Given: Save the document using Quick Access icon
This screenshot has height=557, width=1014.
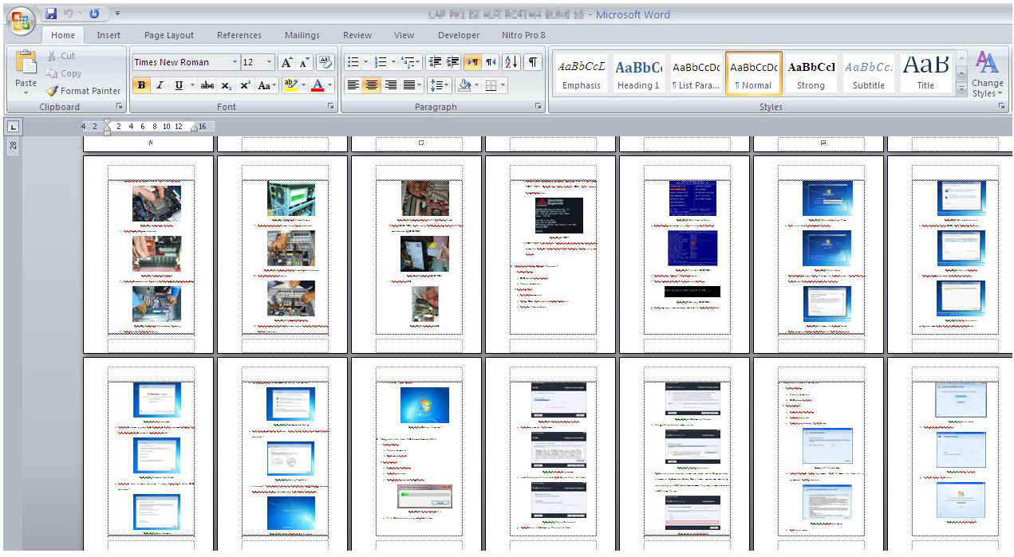Looking at the screenshot, I should (51, 14).
